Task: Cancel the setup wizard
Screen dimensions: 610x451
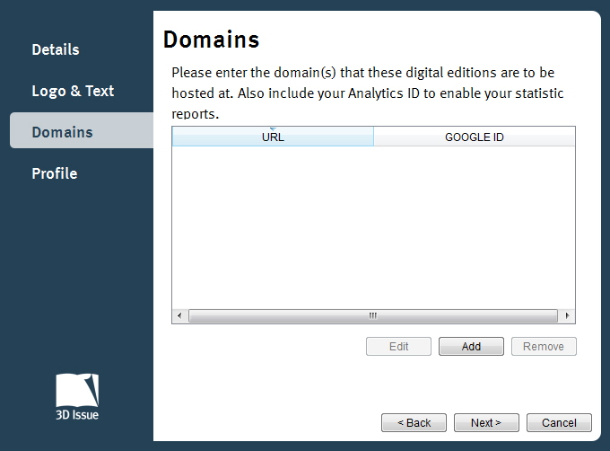Action: coord(559,422)
